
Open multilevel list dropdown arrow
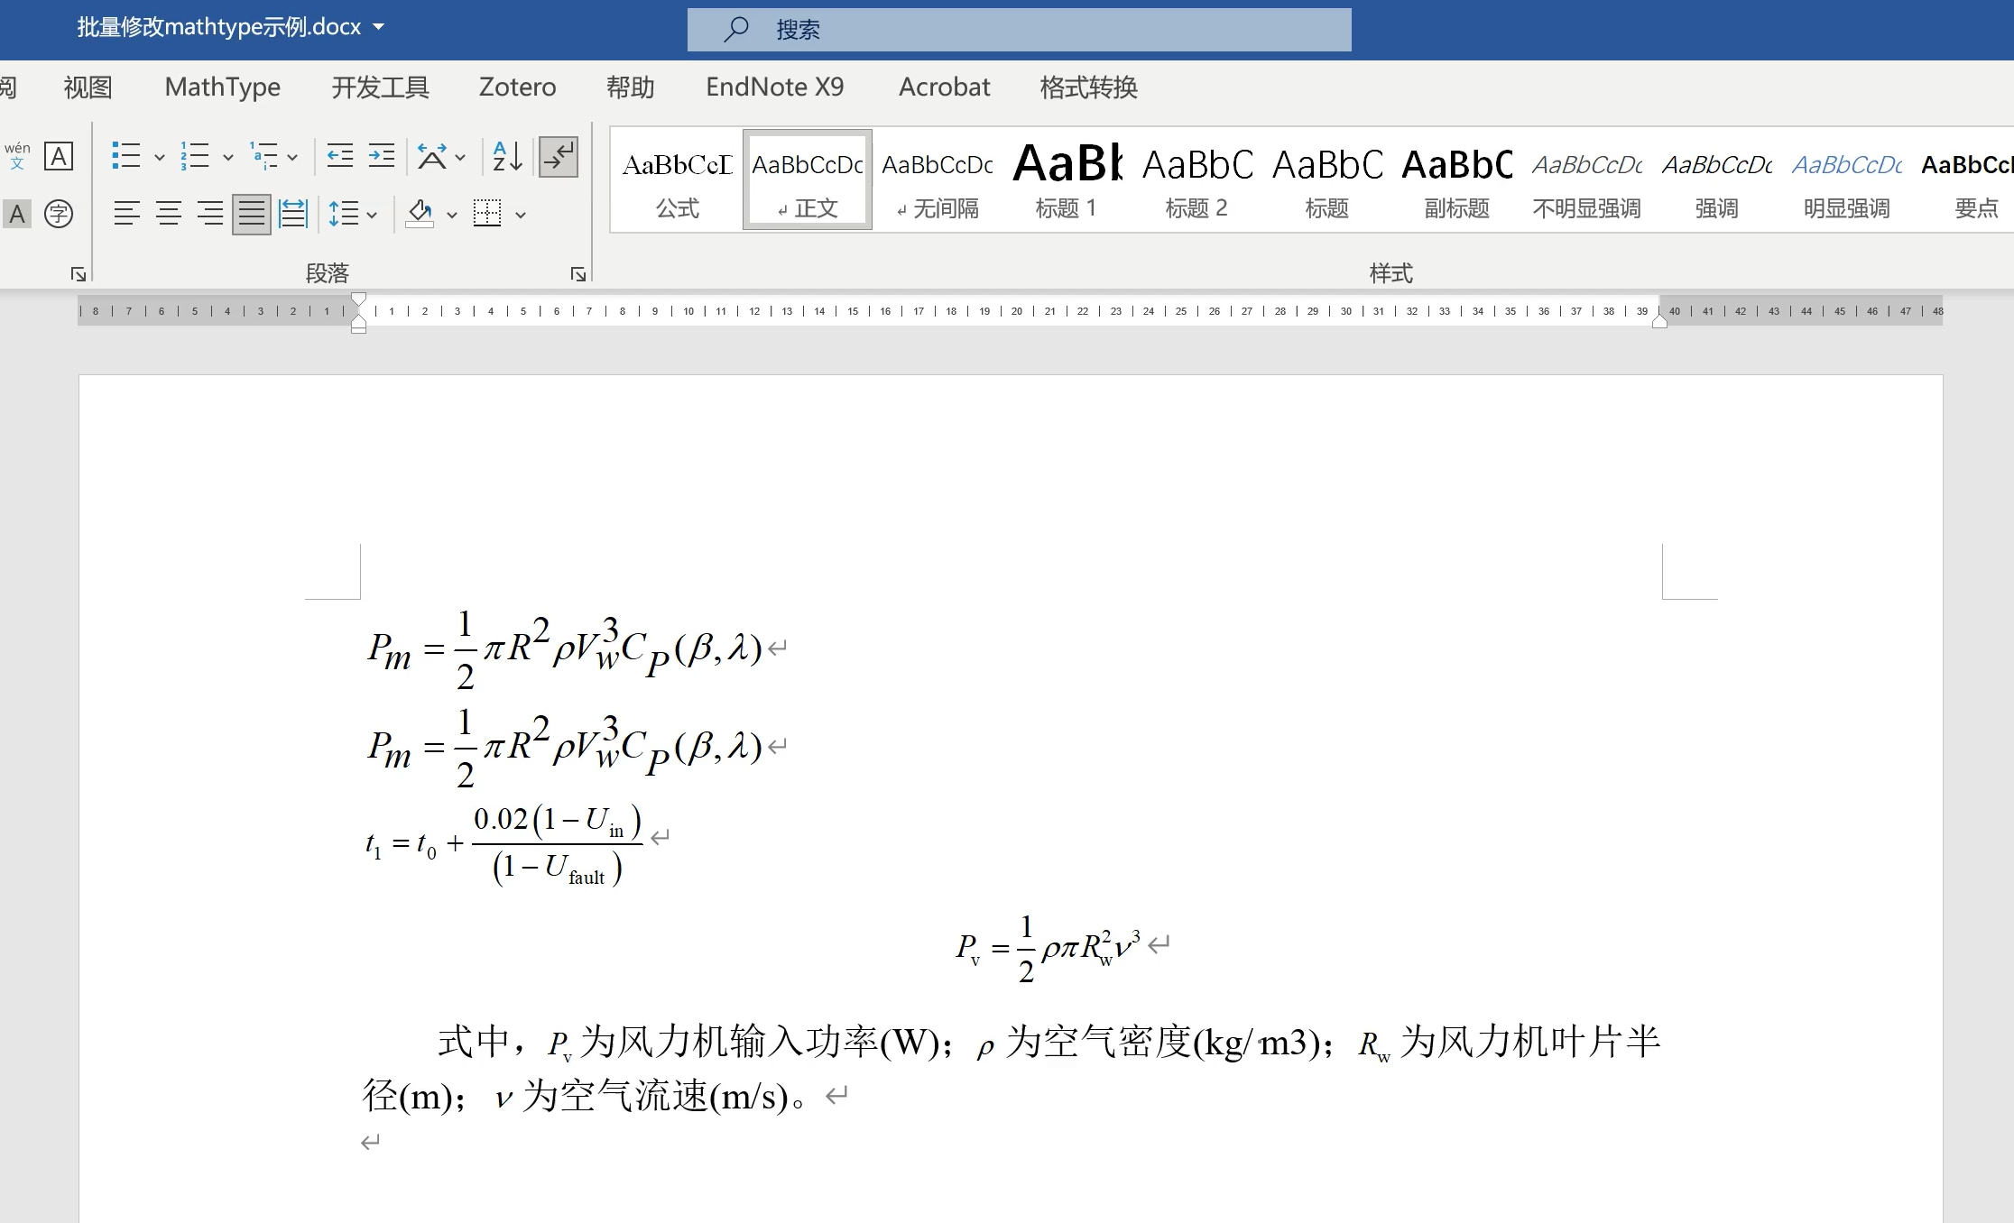pyautogui.click(x=292, y=157)
